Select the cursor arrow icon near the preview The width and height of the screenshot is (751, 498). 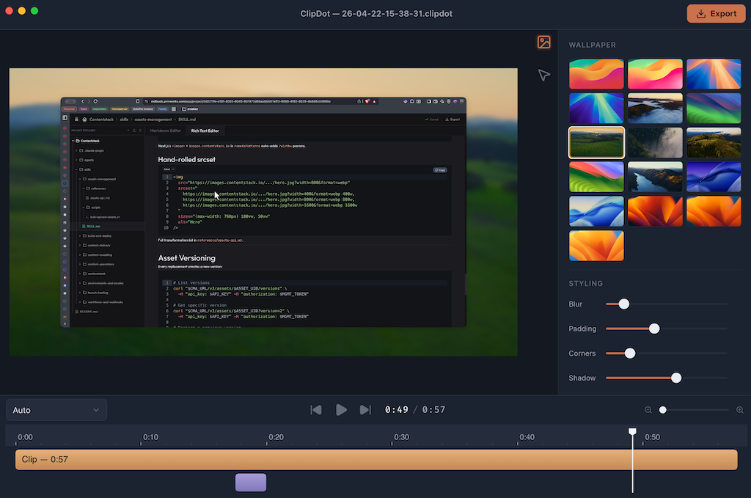click(543, 76)
